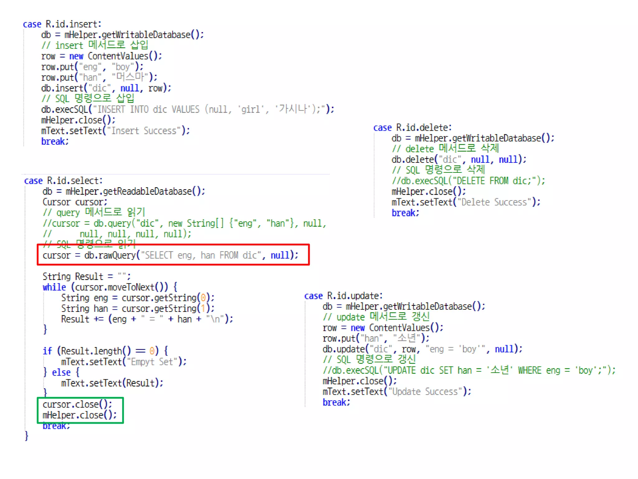Click the 'mHelper.close();' line in green box
Screen dimensions: 638x479
click(x=79, y=415)
